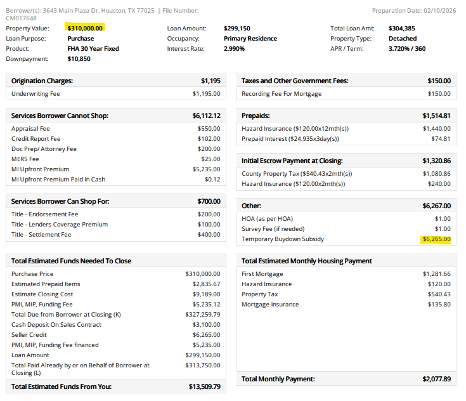Click the Seller Credit row label
Screen dimensions: 466x401
pos(29,335)
